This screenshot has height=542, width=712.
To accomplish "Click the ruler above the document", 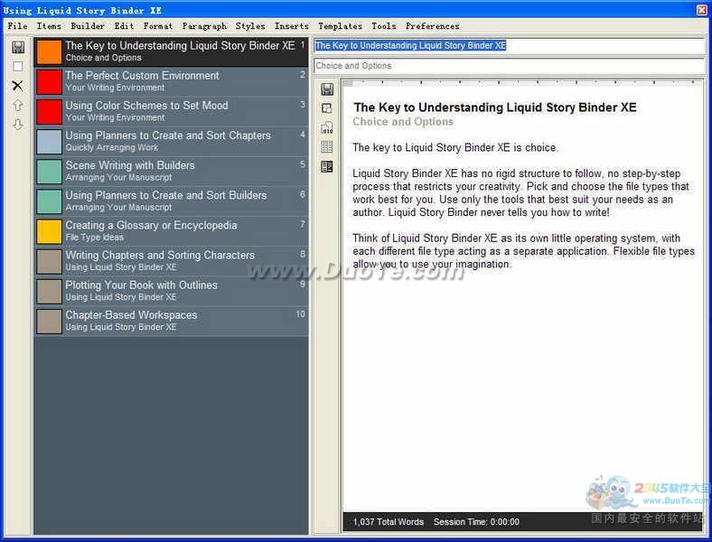I will coord(522,82).
